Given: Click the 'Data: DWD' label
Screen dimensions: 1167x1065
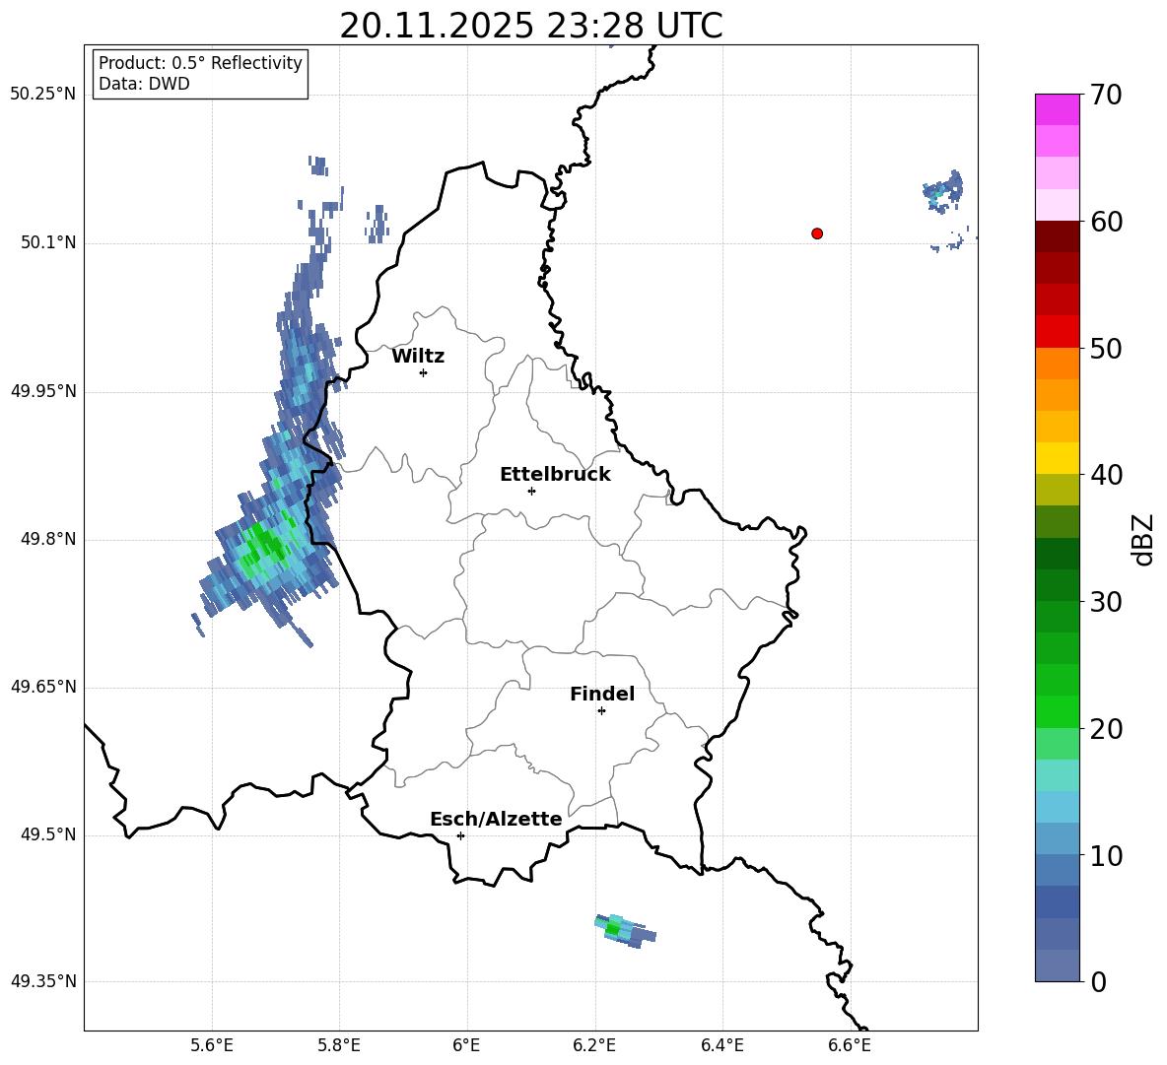Looking at the screenshot, I should [144, 84].
